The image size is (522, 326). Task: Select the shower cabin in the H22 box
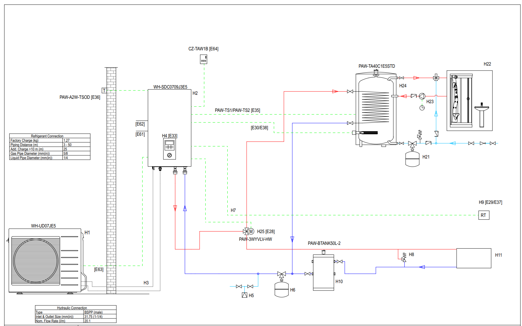(461, 99)
